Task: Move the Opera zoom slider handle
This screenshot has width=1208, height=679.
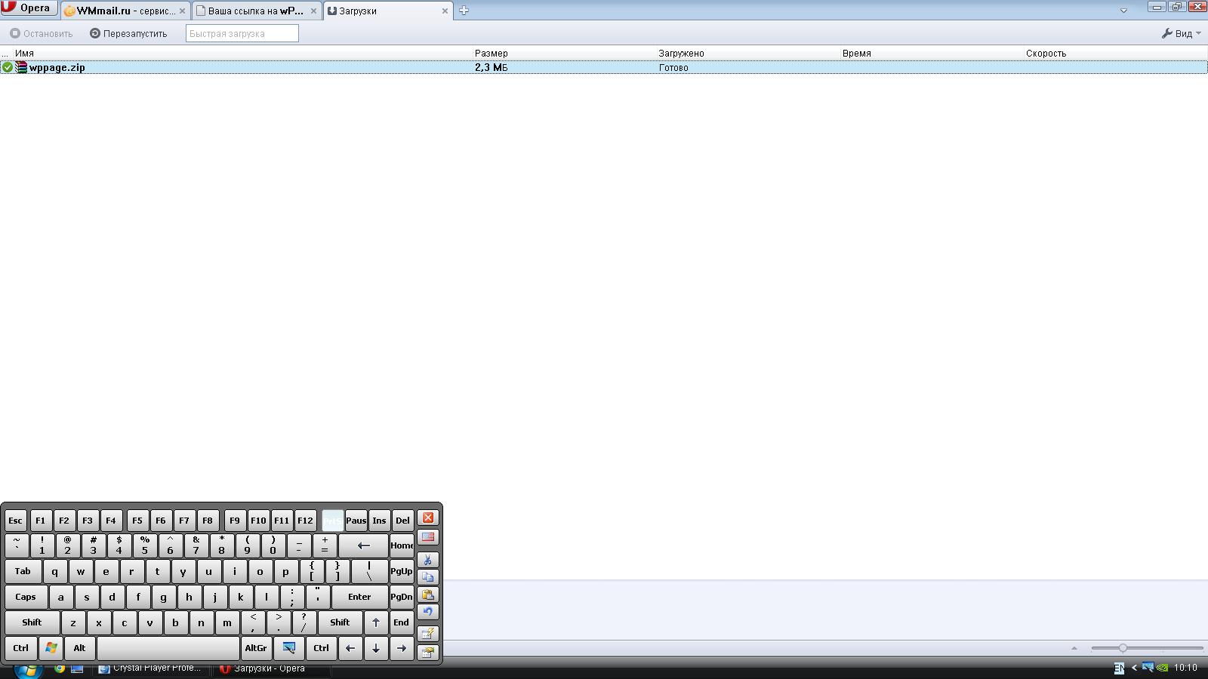Action: click(x=1123, y=648)
